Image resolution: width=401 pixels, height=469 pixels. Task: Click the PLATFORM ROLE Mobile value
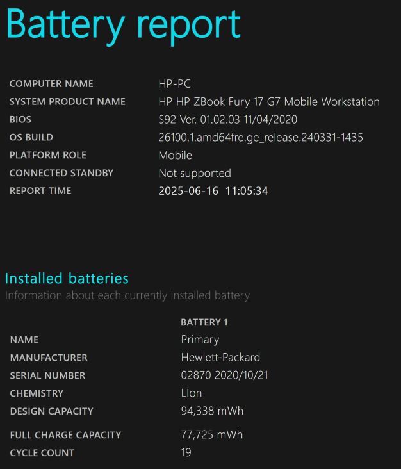click(176, 155)
